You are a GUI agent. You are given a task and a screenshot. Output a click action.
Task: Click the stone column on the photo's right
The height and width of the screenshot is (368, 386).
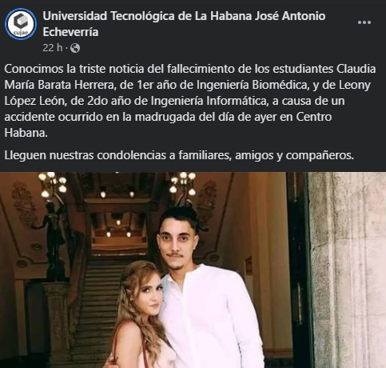tap(348, 270)
